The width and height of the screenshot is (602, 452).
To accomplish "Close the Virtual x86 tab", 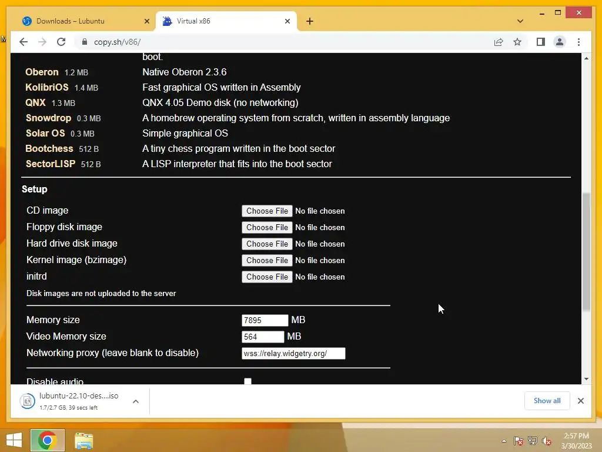I will click(287, 21).
